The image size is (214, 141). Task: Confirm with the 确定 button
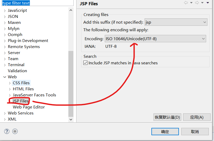tap(165, 132)
